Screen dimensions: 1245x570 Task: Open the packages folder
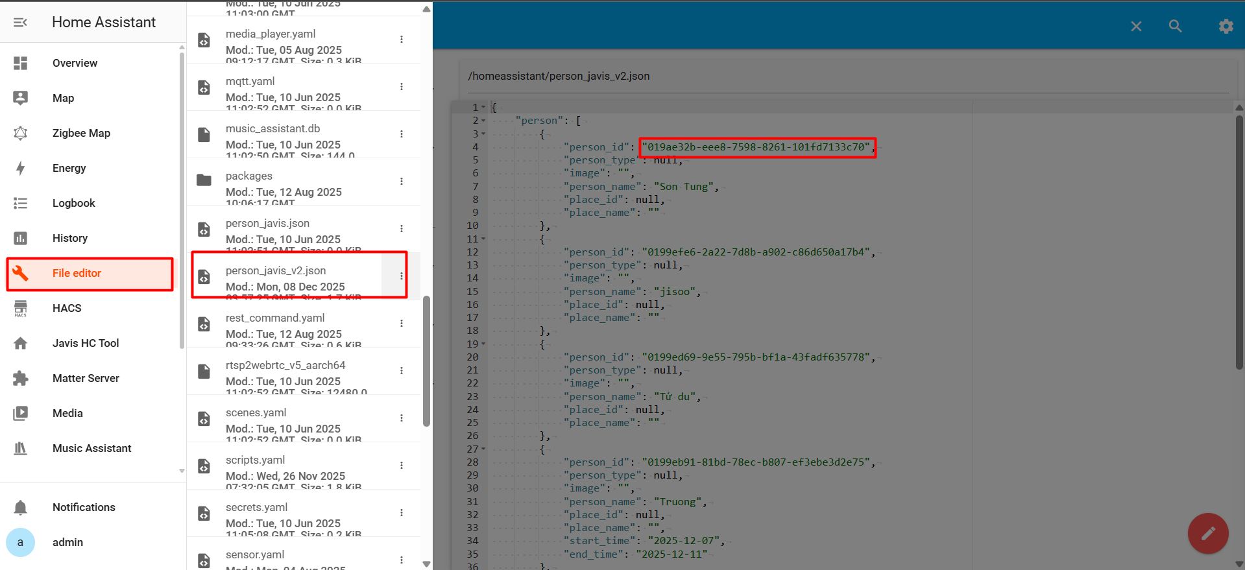pyautogui.click(x=249, y=176)
